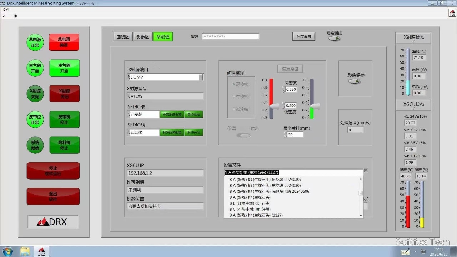Click the DRX logo in left panel
The image size is (457, 257).
(53, 222)
